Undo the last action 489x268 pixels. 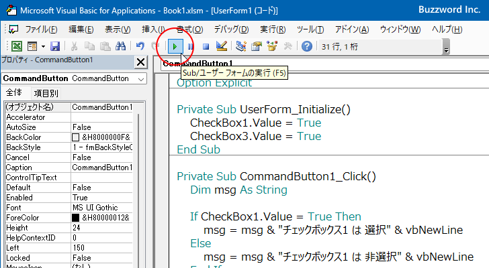(x=140, y=47)
